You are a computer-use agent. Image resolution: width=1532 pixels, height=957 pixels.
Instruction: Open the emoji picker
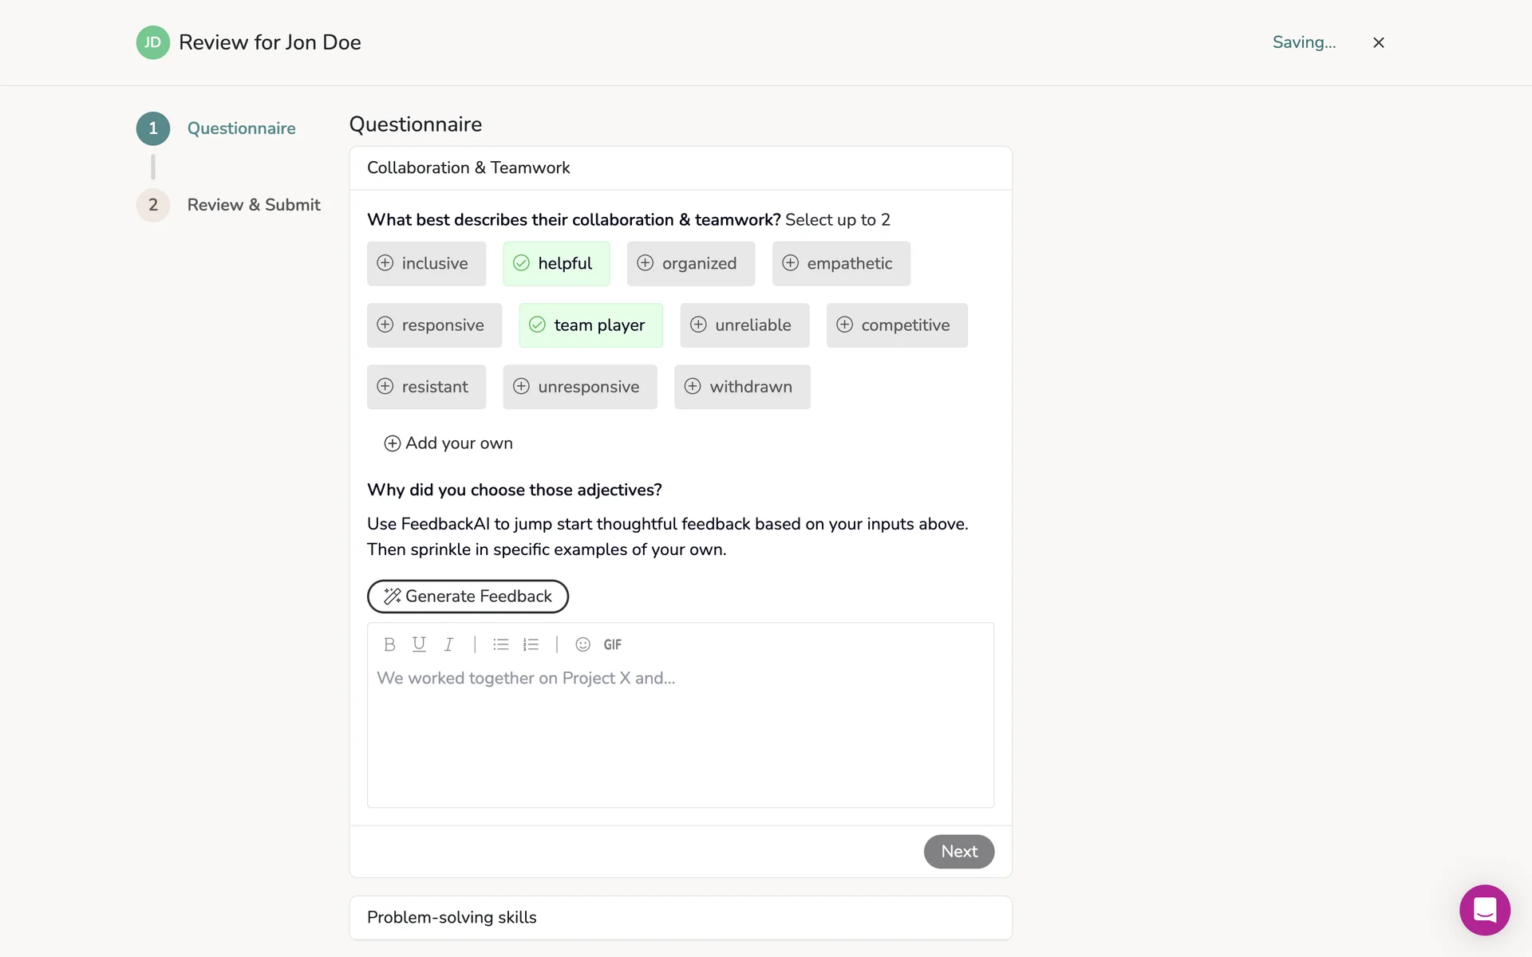[583, 644]
